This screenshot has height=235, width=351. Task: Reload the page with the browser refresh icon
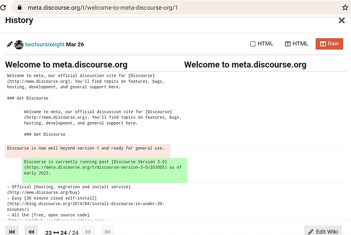(3, 8)
